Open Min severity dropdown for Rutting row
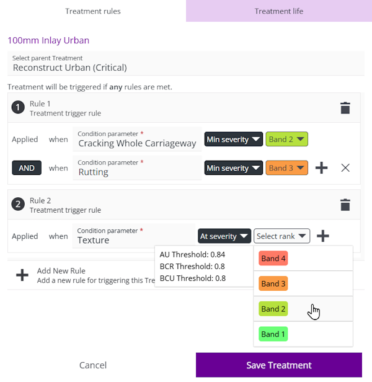The width and height of the screenshot is (372, 382). (234, 168)
